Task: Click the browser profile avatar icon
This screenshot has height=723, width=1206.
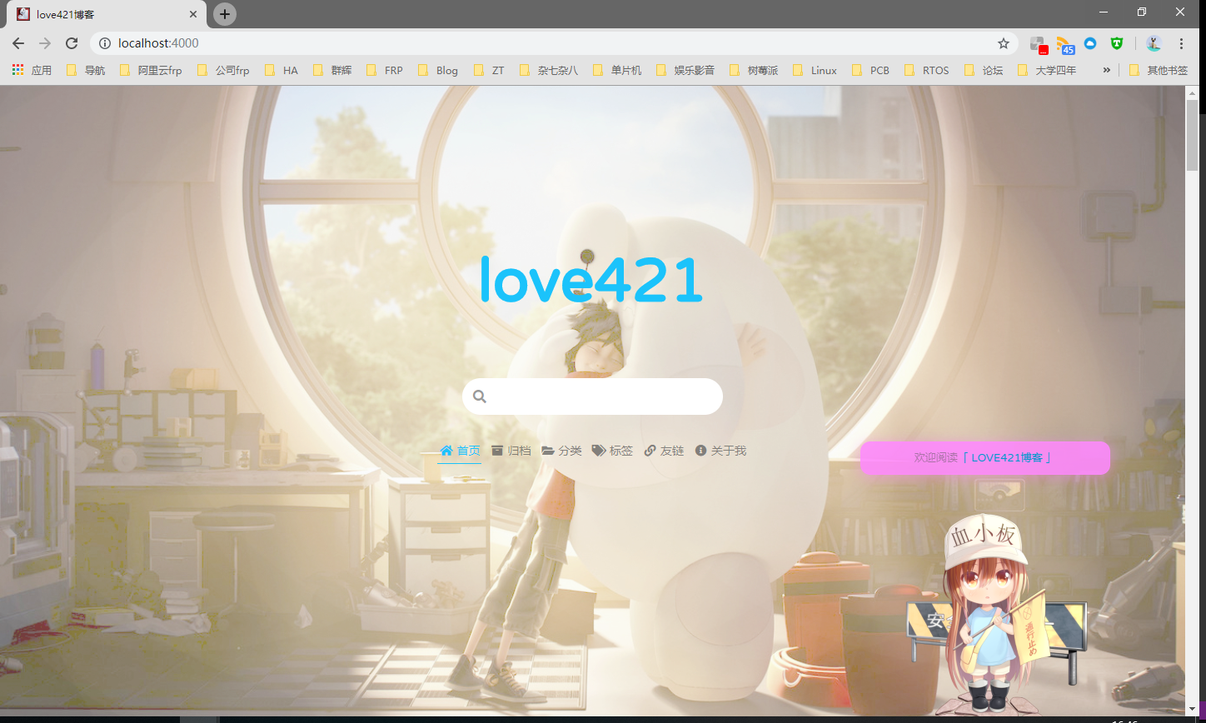Action: pyautogui.click(x=1153, y=43)
